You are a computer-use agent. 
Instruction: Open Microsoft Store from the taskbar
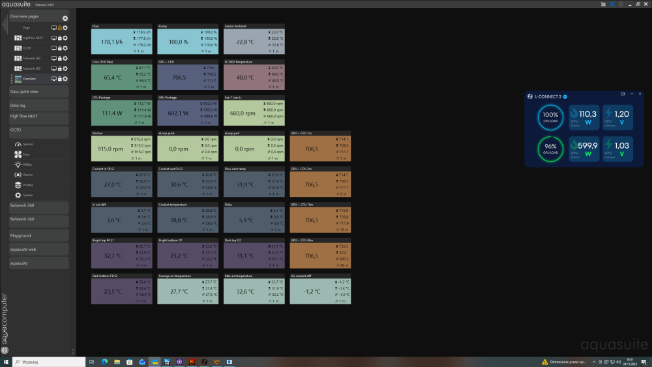tap(129, 362)
